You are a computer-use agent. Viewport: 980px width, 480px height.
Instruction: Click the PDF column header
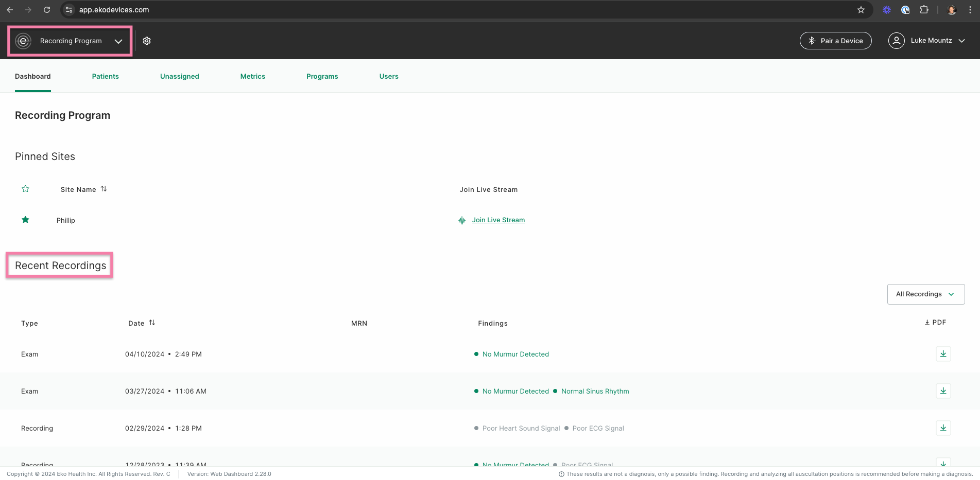pos(935,323)
